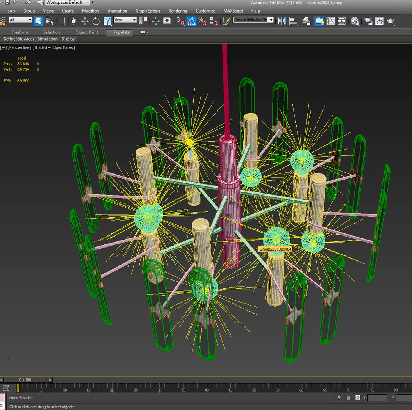The height and width of the screenshot is (410, 412).
Task: Toggle the Keyboard Shortcut Override button
Action: [x=167, y=21]
